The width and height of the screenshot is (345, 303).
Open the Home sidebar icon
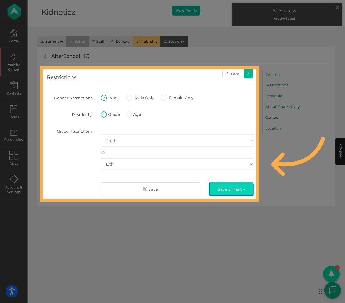(x=14, y=36)
